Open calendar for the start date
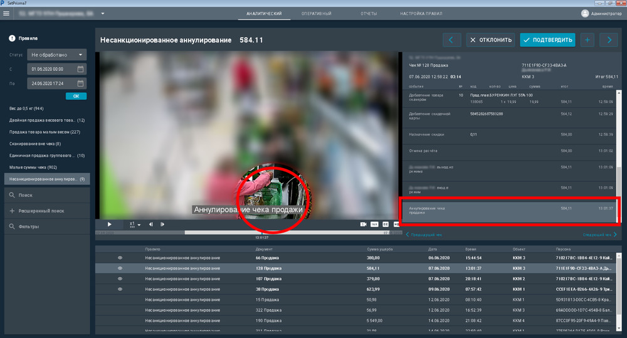The width and height of the screenshot is (627, 338). point(80,69)
